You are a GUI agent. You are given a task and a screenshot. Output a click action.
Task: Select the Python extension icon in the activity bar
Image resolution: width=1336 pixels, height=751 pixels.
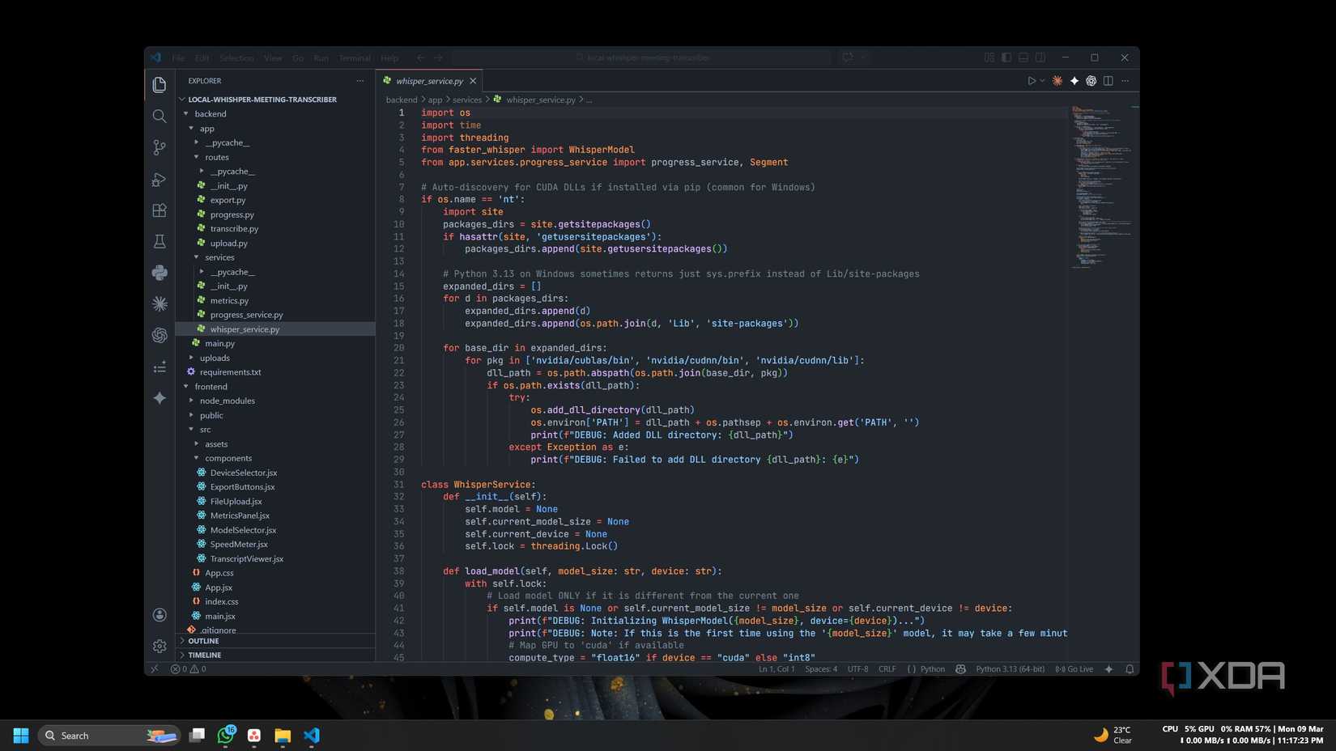pyautogui.click(x=159, y=273)
